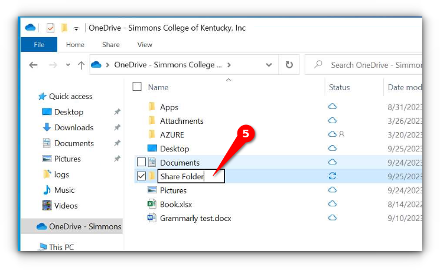Click the Excel icon of Book.xlsx

152,203
